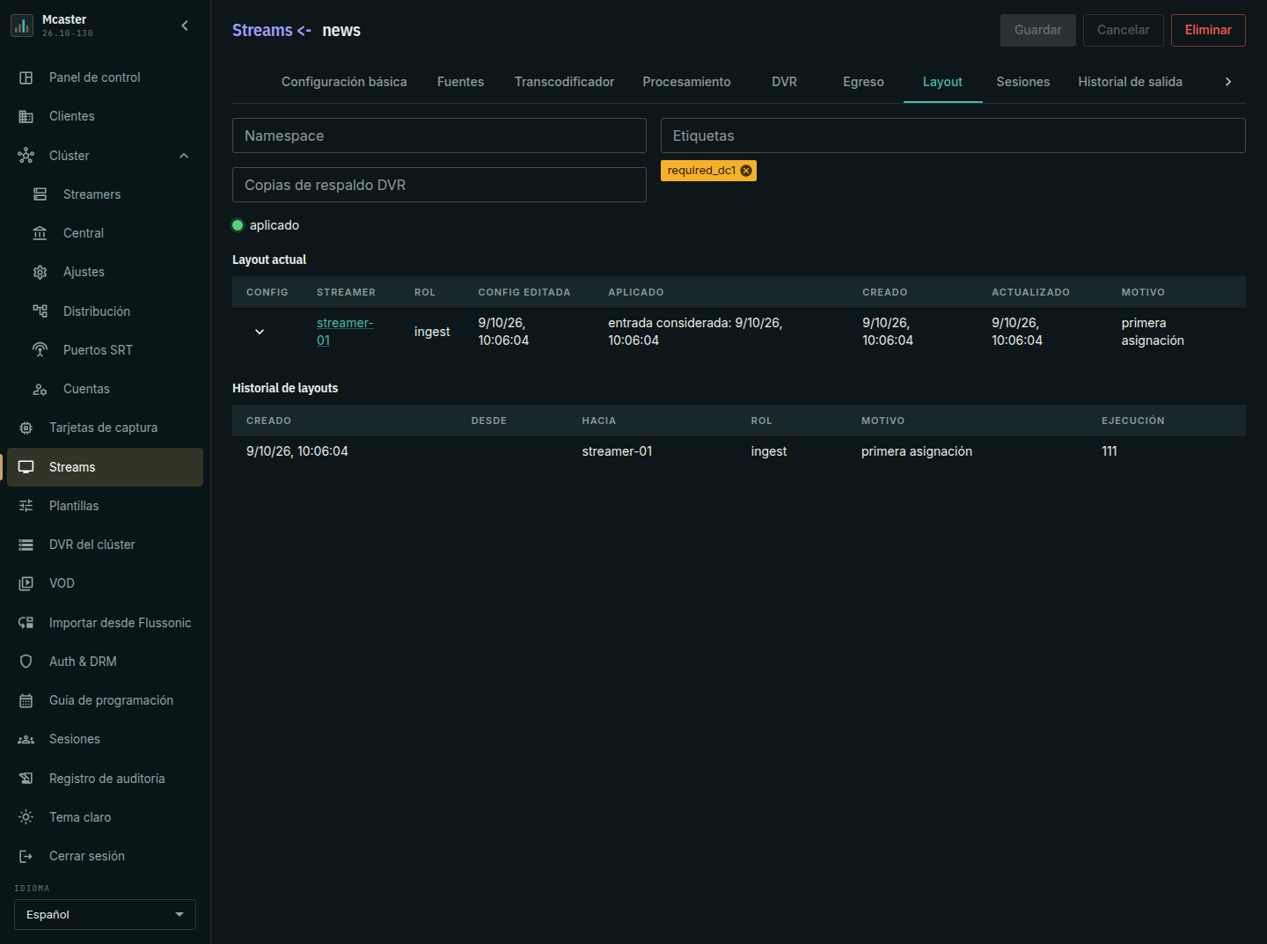Screen dimensions: 1267x944
Task: Click the Guía de programación calendar icon
Action: point(26,700)
